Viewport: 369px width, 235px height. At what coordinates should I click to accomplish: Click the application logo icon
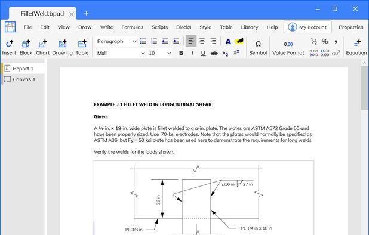pyautogui.click(x=10, y=27)
